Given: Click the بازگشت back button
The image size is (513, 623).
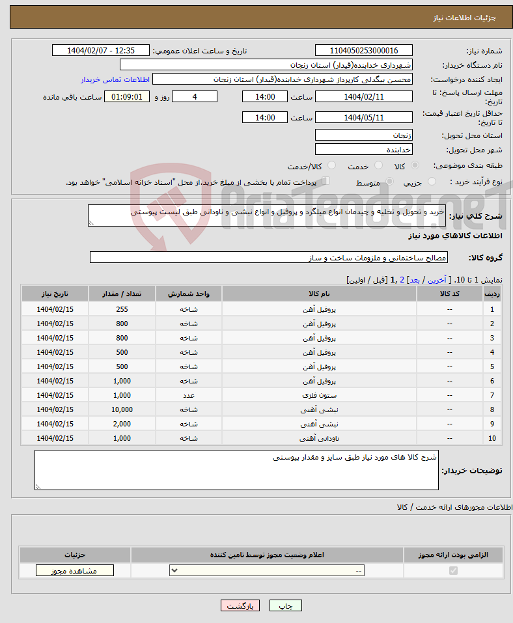Looking at the screenshot, I should coord(240,605).
